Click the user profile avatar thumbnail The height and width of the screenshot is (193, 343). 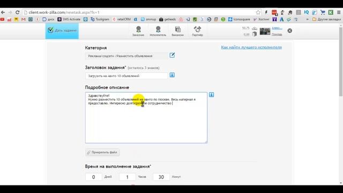tap(265, 31)
